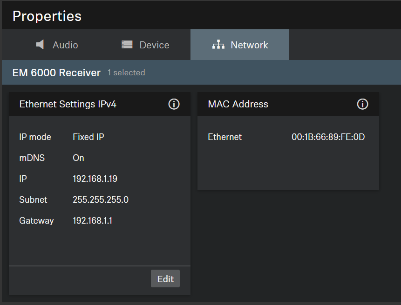
Task: Click the "1 selected" indicator text
Action: [126, 73]
